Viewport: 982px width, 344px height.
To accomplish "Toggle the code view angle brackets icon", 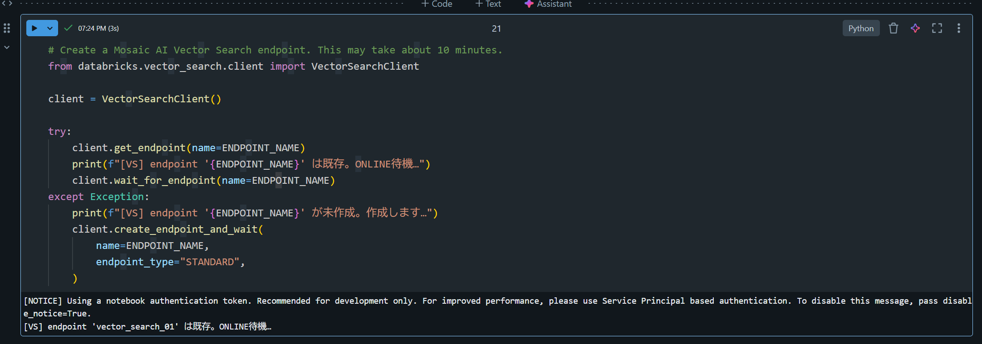I will tap(7, 3).
